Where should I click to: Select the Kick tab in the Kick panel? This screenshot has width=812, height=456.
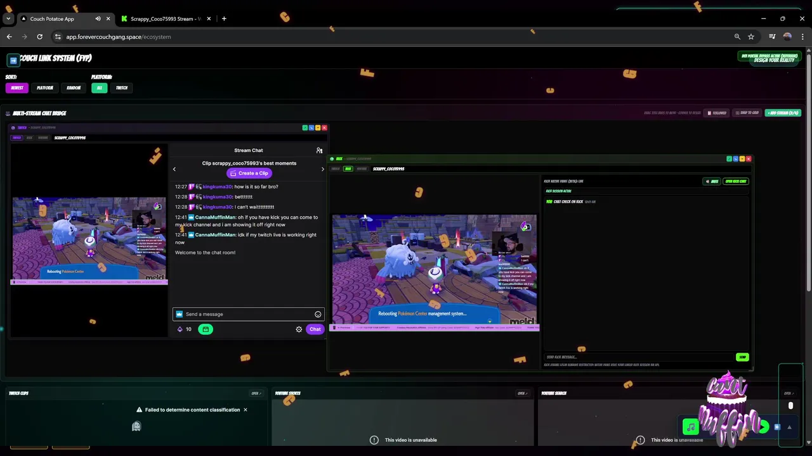click(348, 169)
